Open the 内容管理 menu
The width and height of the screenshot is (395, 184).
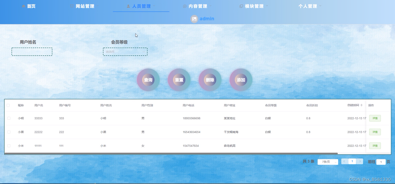click(x=198, y=6)
